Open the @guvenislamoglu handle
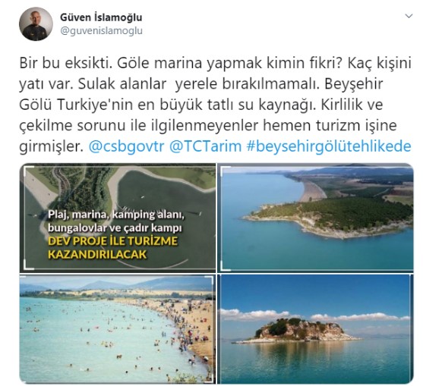This screenshot has width=423, height=386. [x=101, y=30]
